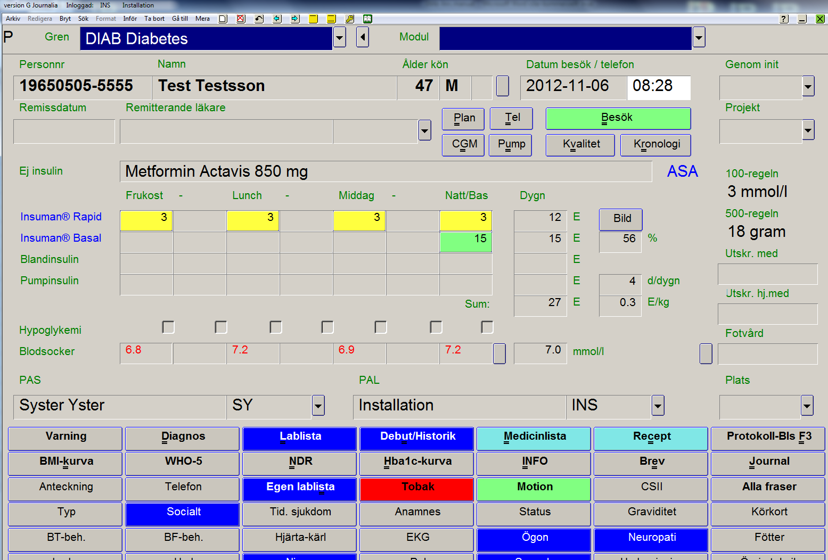Open the Hba1c-kurva button

click(x=417, y=463)
